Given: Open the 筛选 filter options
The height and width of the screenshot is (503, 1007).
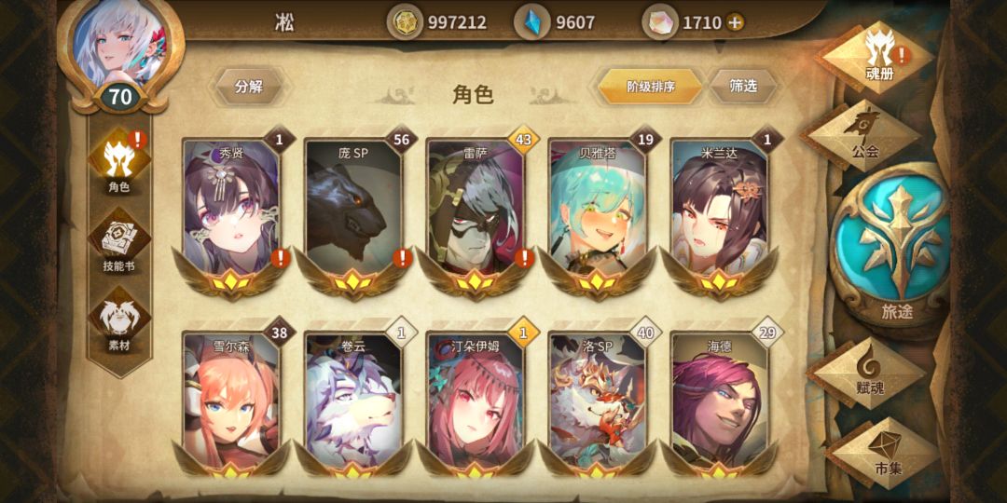Looking at the screenshot, I should coord(743,87).
